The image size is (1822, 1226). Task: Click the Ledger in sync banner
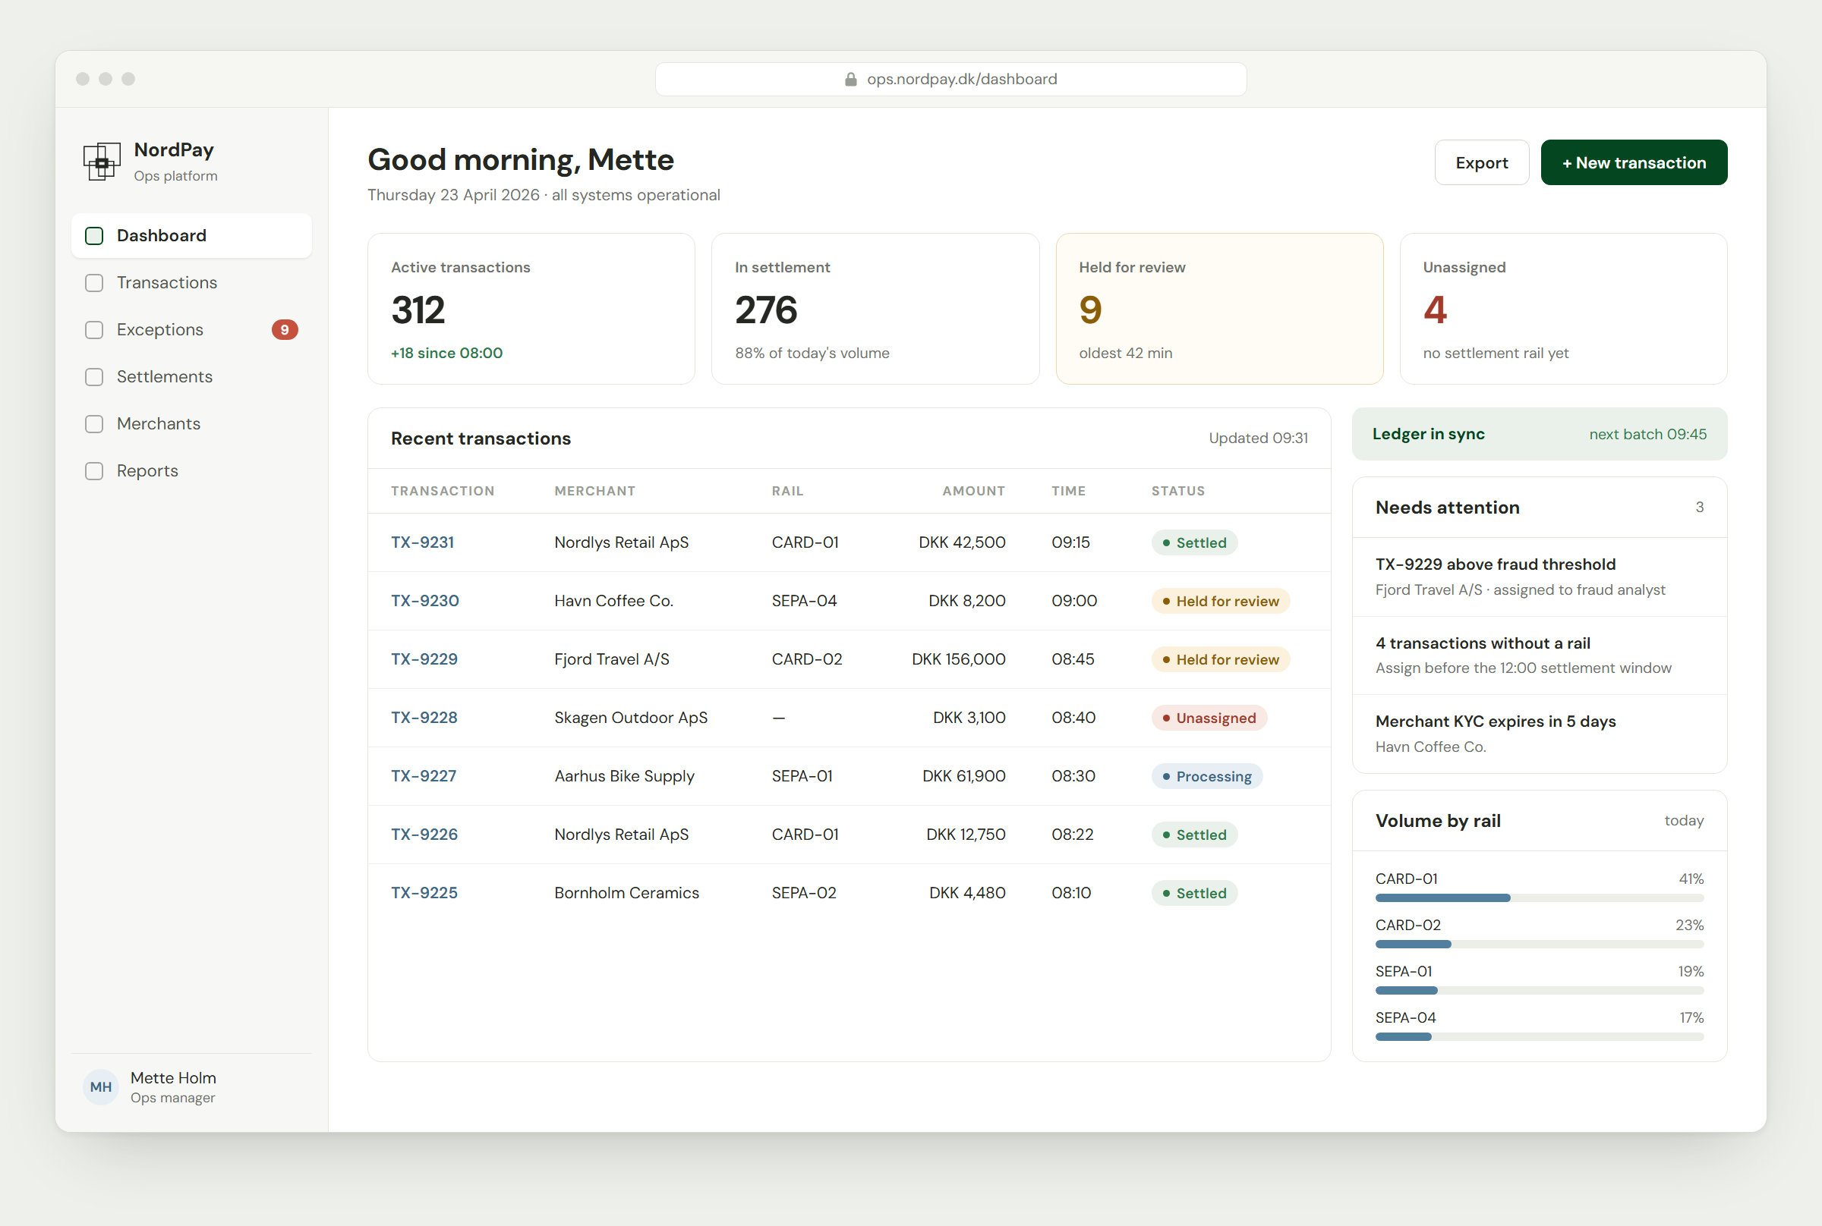[1539, 434]
